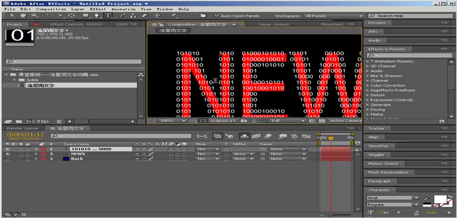Select the Roto Brush tool
457x218 pixels.
point(159,15)
